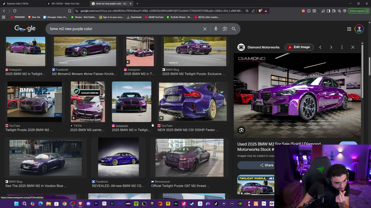Show previous image in preview panel
This screenshot has height=208, width=371.
320,47
